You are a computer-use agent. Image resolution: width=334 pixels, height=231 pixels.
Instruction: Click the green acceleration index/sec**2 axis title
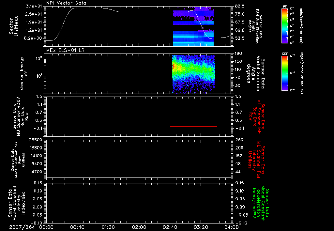pyautogui.click(x=261, y=203)
